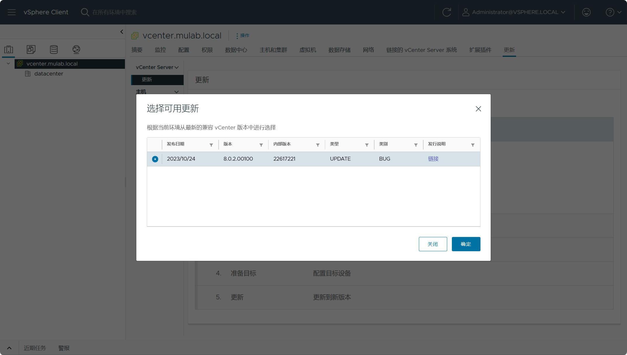Open the 监控 tab
This screenshot has width=627, height=355.
pos(160,50)
